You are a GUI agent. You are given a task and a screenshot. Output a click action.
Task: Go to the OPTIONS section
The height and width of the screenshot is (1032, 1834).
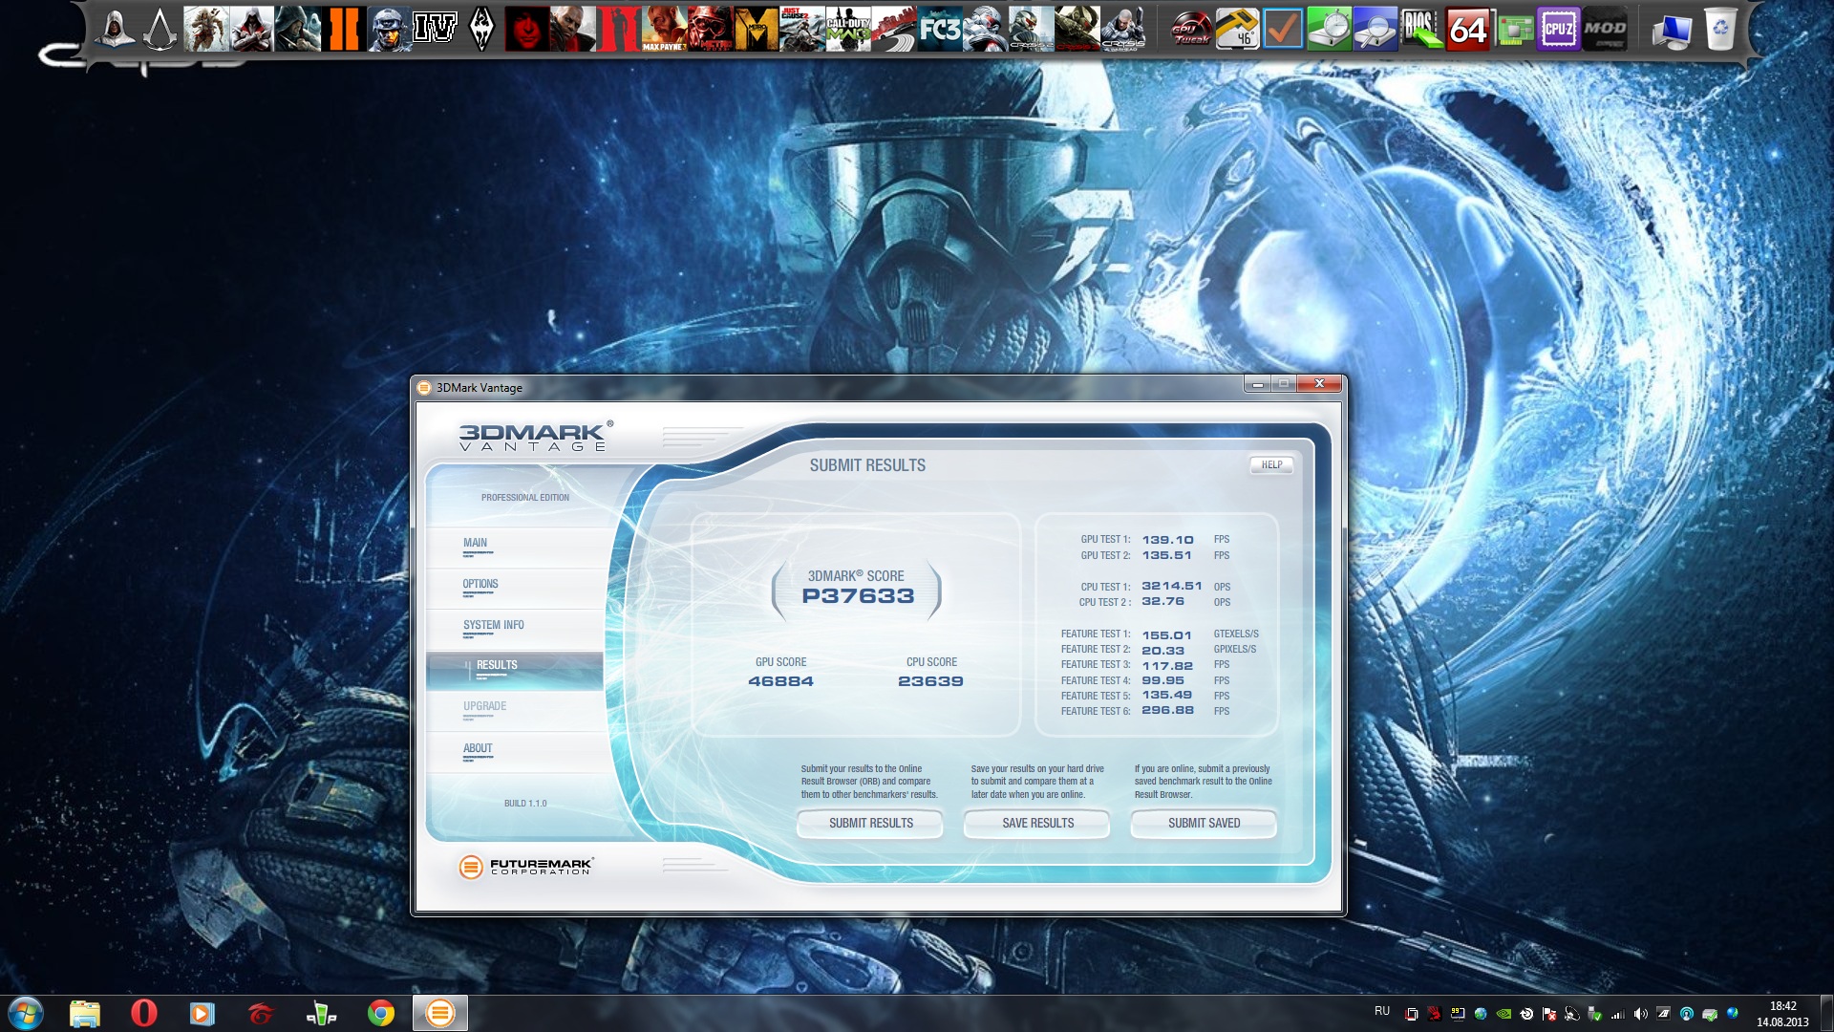(480, 584)
